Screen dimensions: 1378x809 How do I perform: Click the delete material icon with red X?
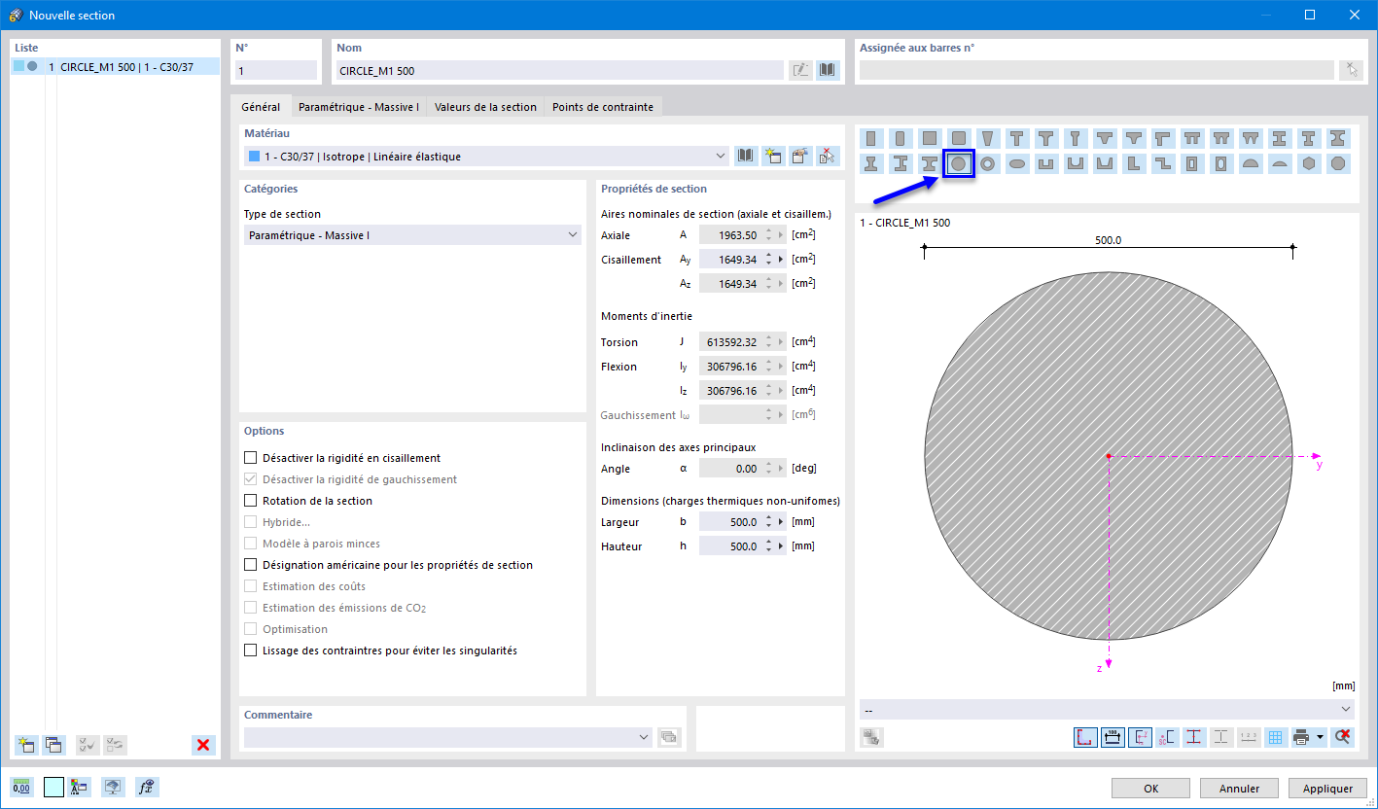pyautogui.click(x=828, y=156)
